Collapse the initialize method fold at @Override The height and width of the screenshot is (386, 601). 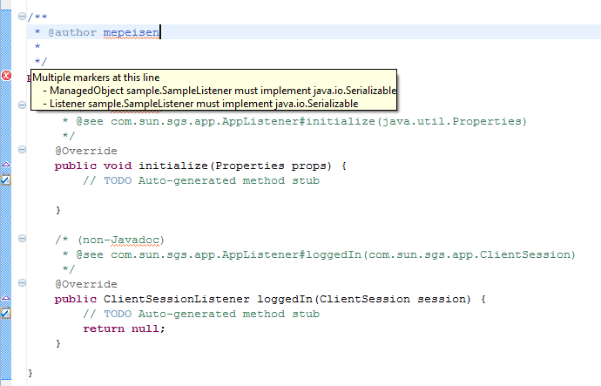click(22, 151)
